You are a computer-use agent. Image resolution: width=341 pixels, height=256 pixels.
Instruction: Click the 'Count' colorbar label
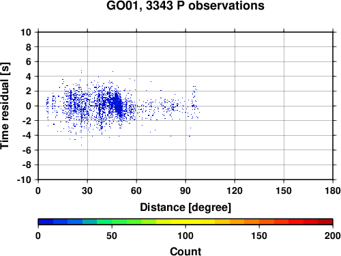click(x=186, y=251)
